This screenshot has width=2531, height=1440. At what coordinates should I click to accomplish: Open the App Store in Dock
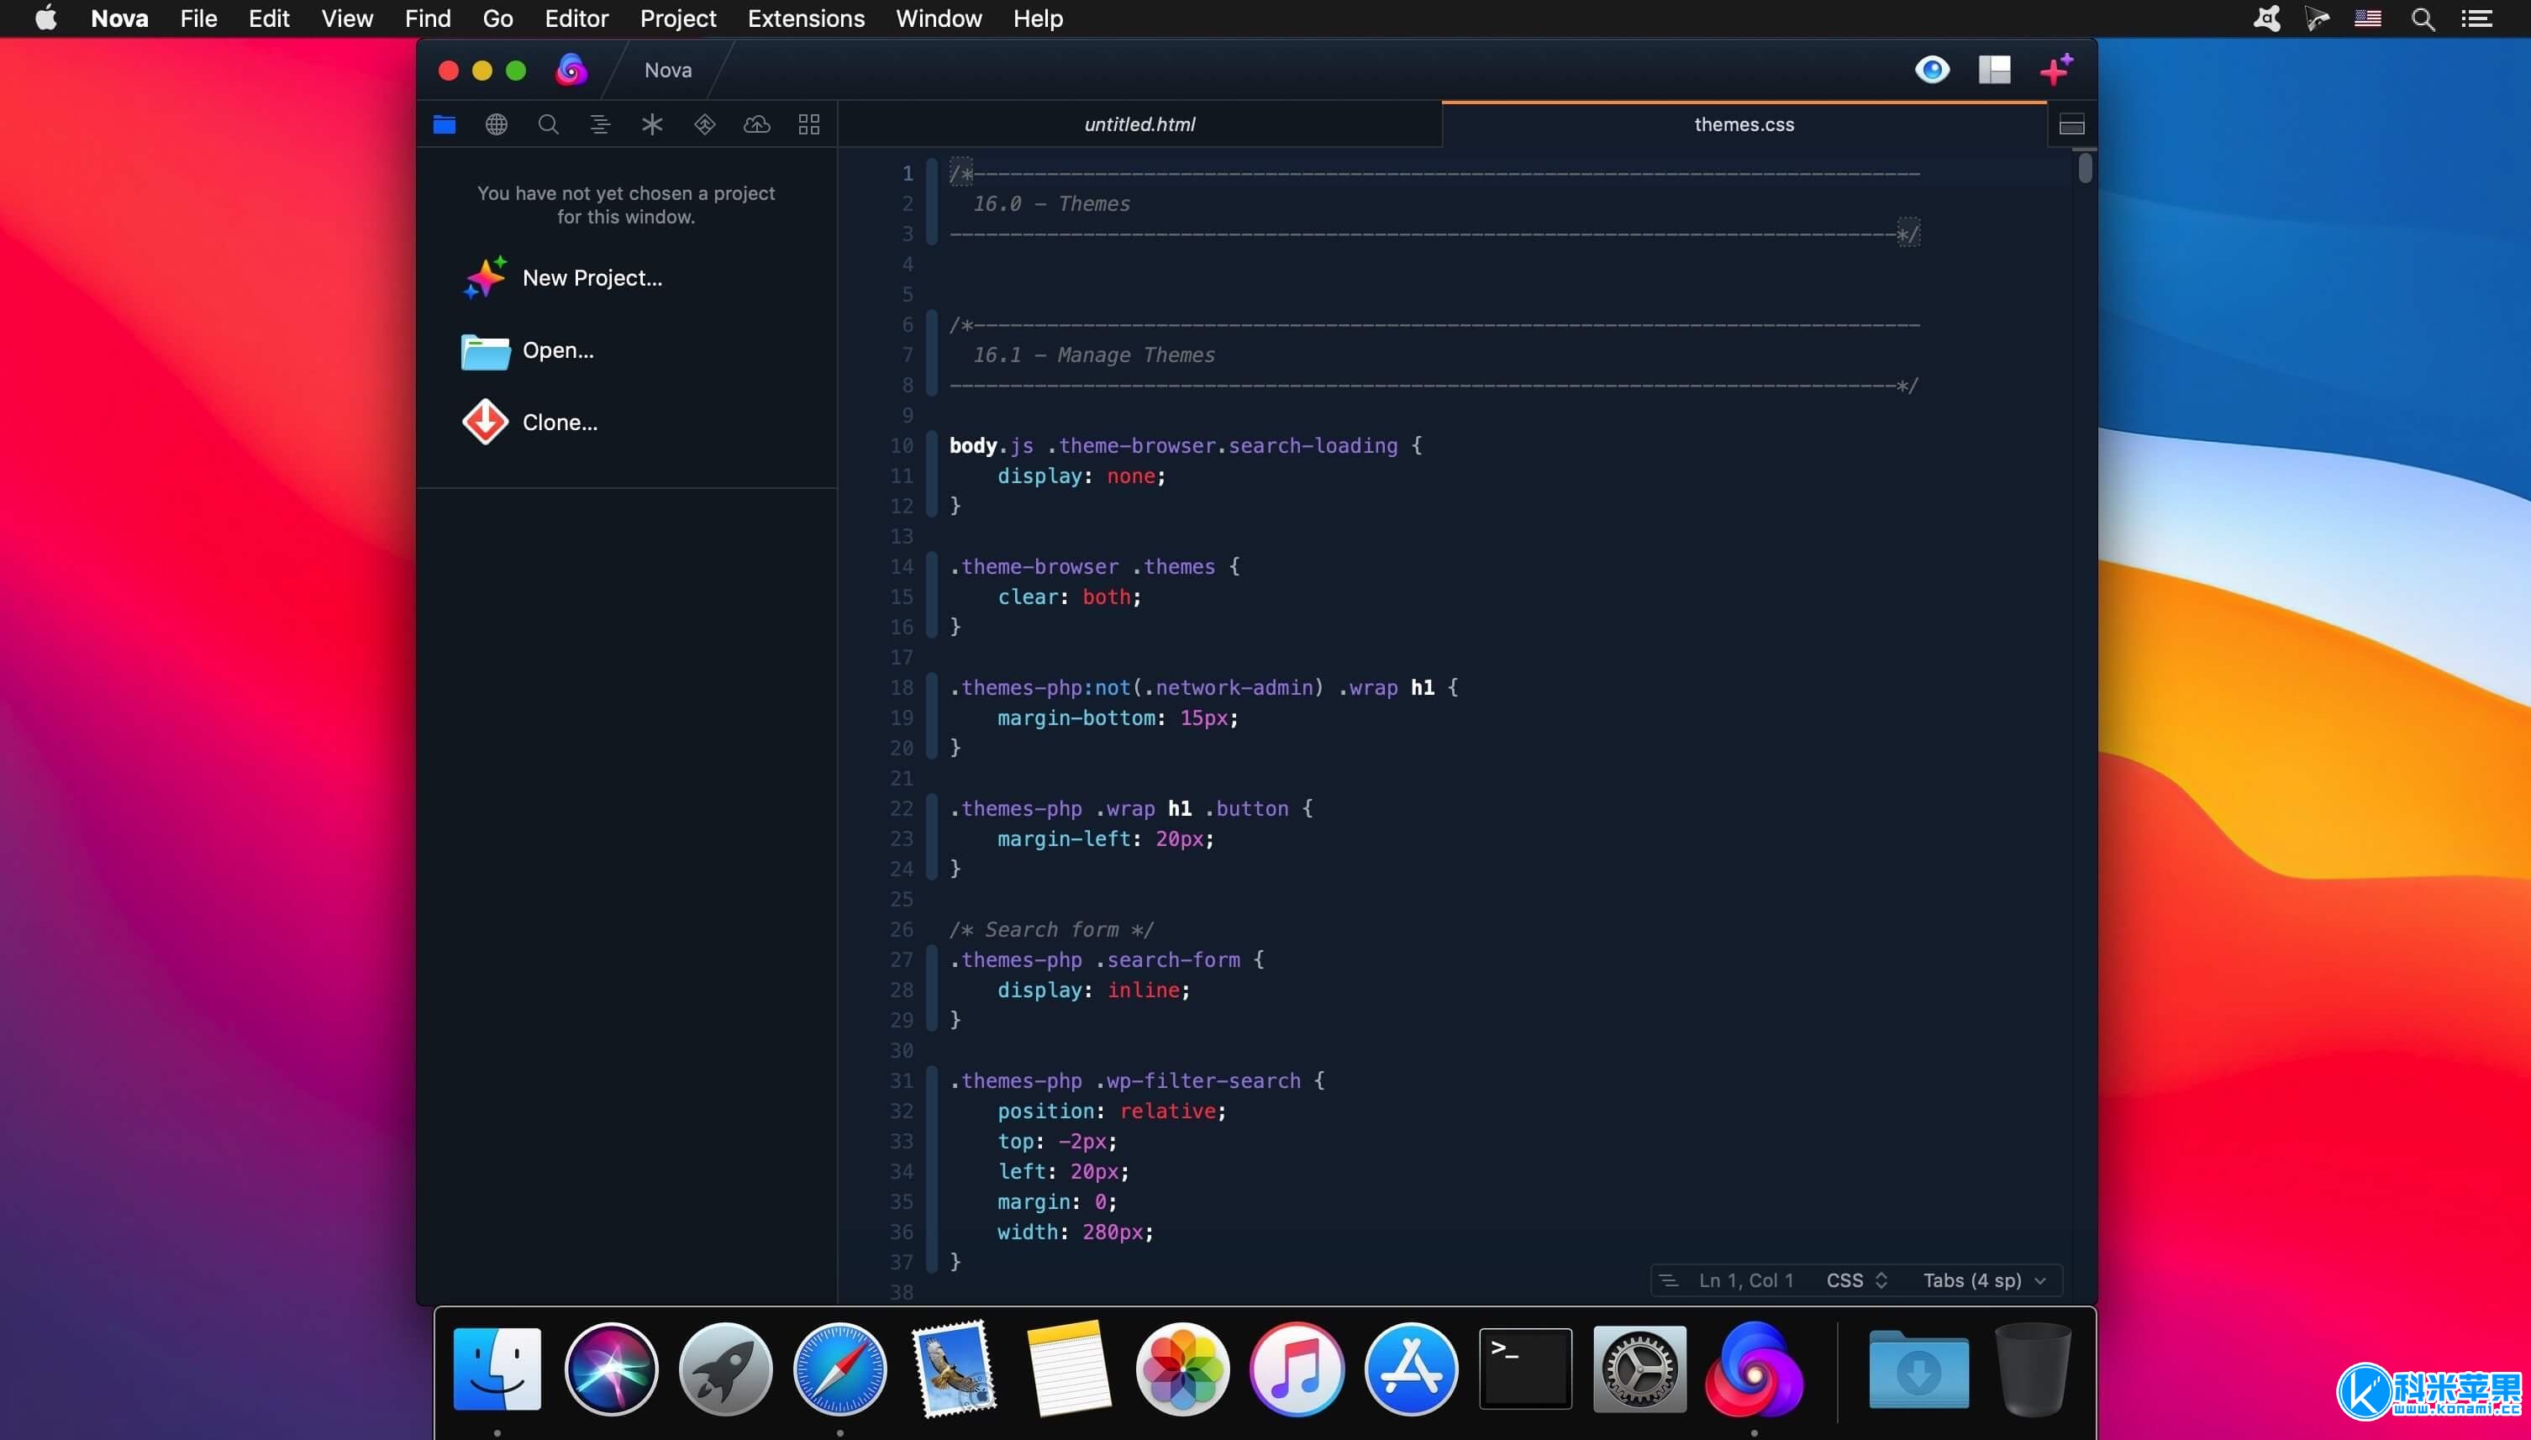pyautogui.click(x=1410, y=1369)
